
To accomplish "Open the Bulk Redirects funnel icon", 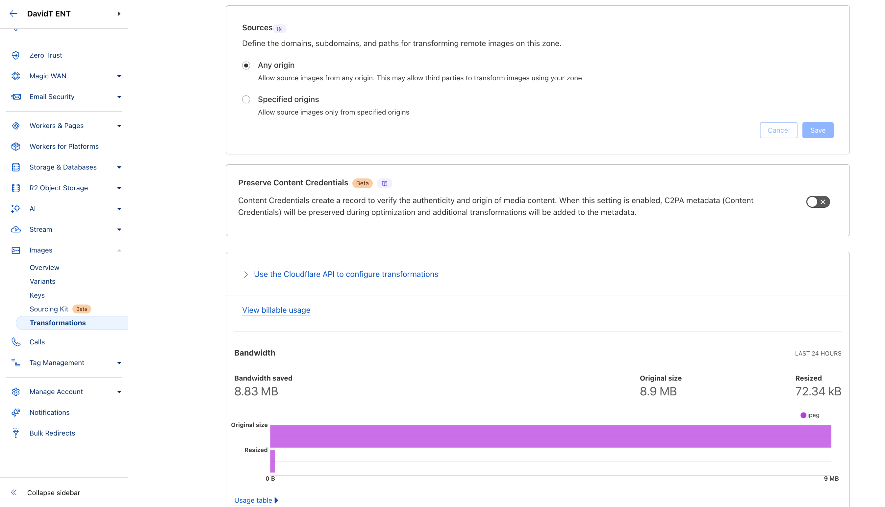I will coord(16,433).
